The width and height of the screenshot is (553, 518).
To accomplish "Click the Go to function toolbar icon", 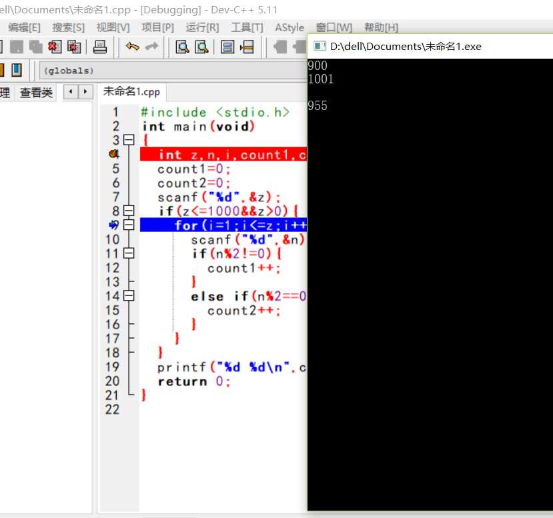I will (227, 47).
